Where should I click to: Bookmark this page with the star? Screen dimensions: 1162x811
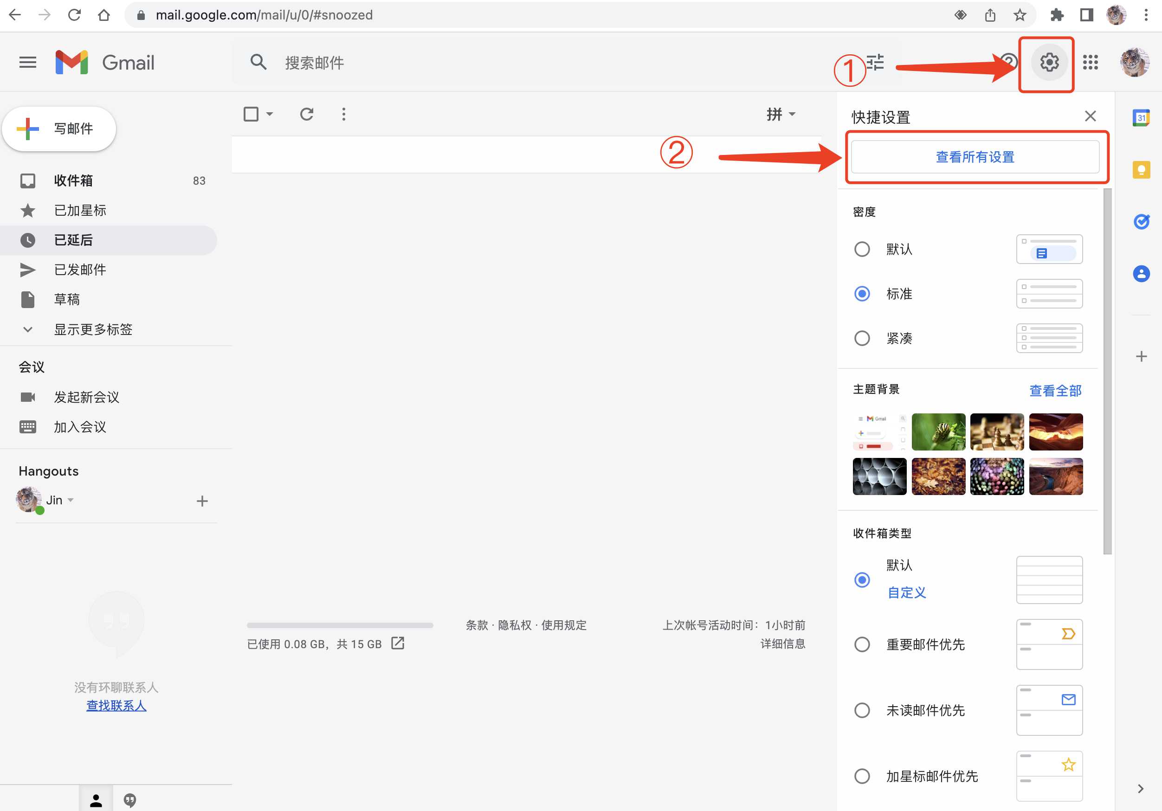pos(1020,15)
